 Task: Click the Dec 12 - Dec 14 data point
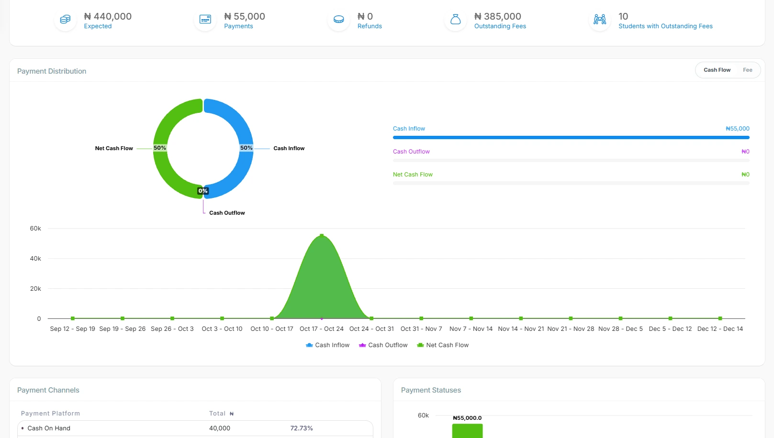[x=720, y=318]
